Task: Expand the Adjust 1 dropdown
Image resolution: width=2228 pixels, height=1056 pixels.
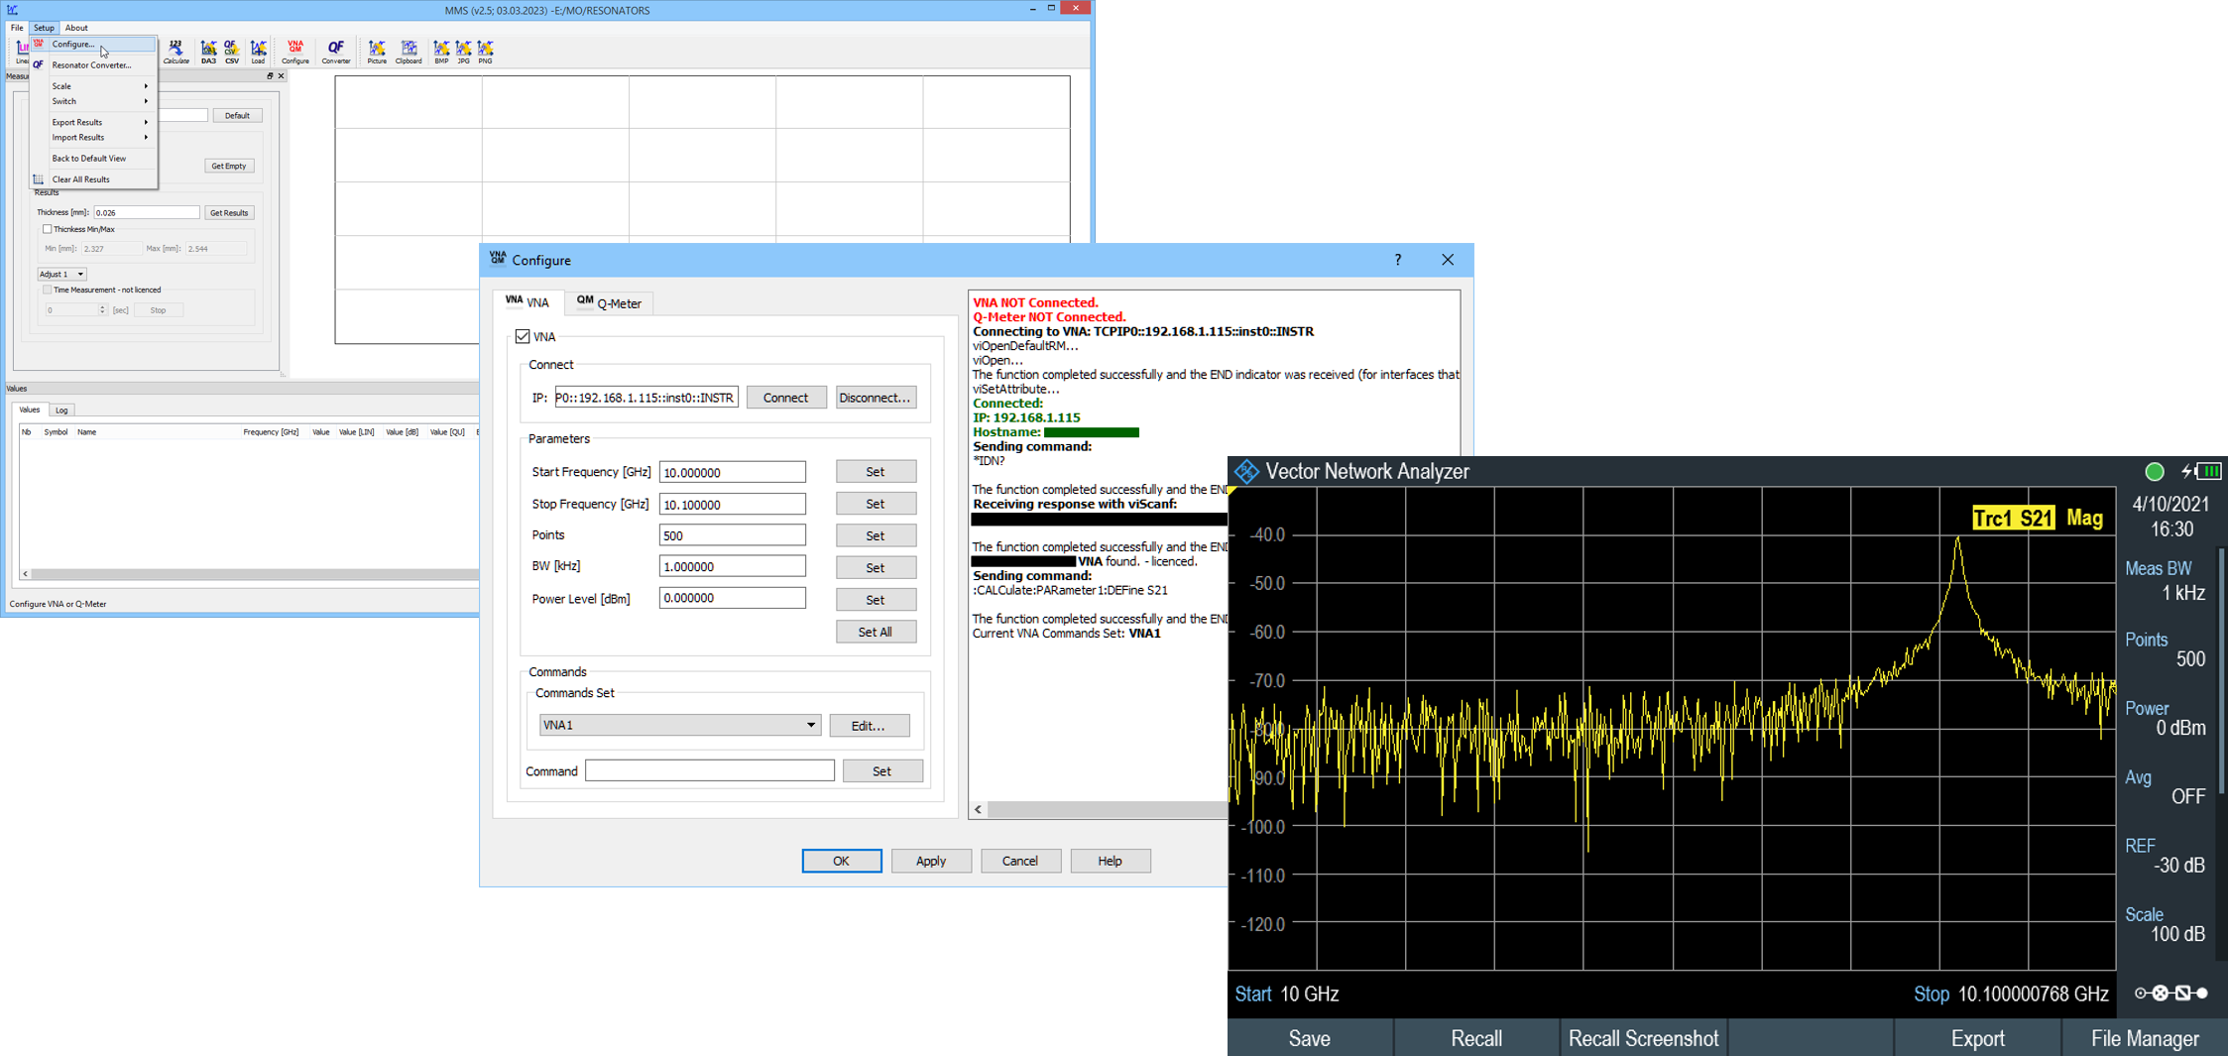Action: click(x=61, y=274)
